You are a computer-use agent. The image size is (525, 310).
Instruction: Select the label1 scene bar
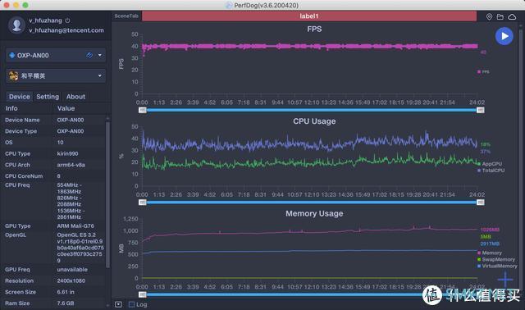[309, 16]
